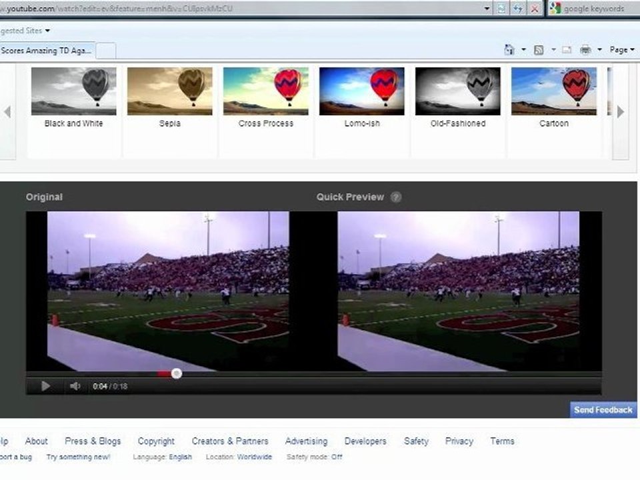Open the Developers footer link
This screenshot has height=480, width=640.
click(x=365, y=441)
